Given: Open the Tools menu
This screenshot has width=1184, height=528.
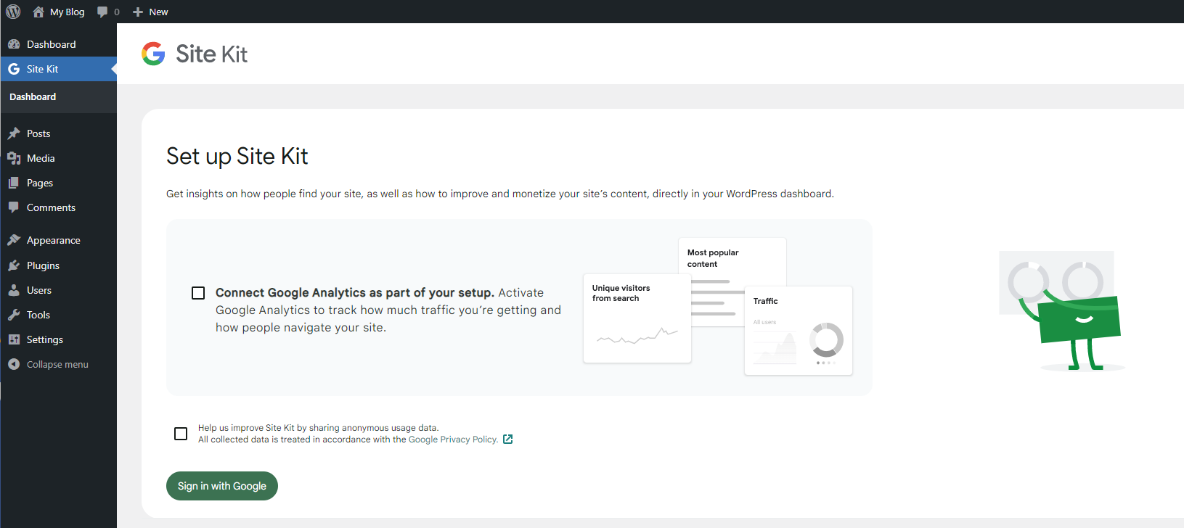Looking at the screenshot, I should [58, 315].
